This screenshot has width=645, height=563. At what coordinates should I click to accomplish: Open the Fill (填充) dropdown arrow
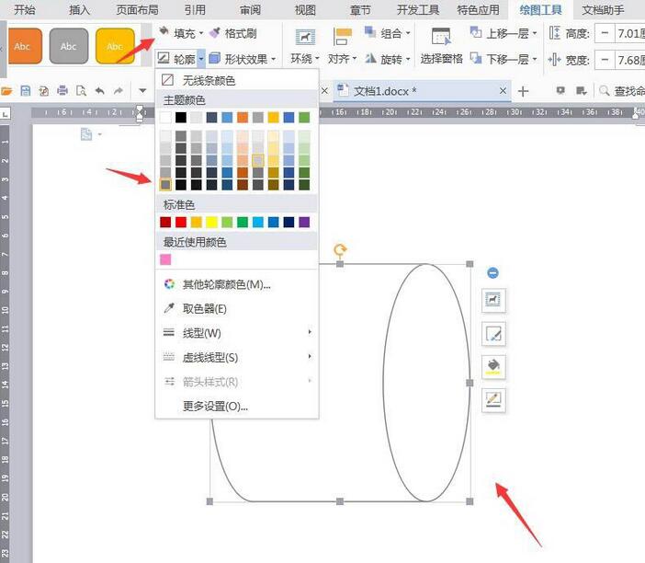click(201, 33)
